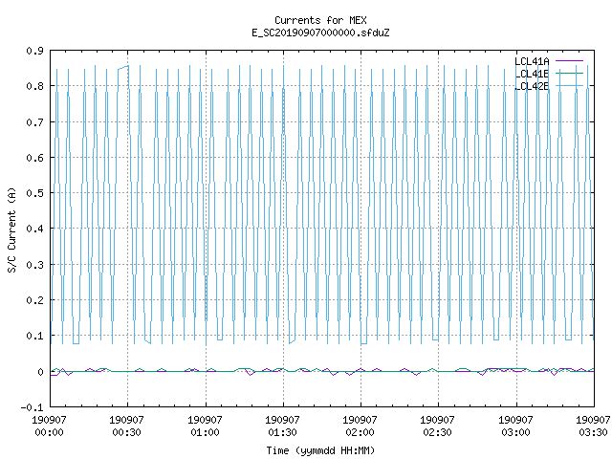Viewport: 612px width, 459px height.
Task: Click the 190907 02:30 time tick label
Action: tap(437, 426)
